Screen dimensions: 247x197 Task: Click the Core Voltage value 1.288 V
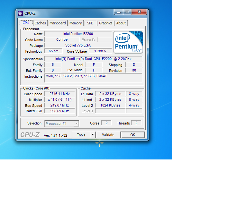[100, 51]
